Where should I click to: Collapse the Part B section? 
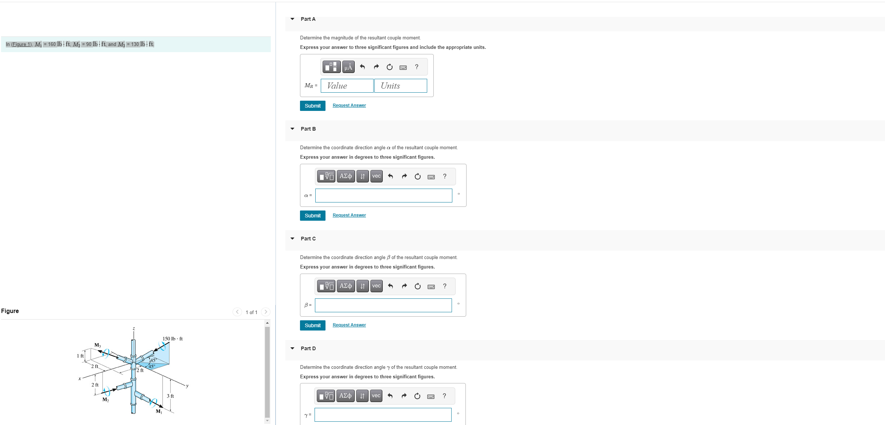point(292,129)
